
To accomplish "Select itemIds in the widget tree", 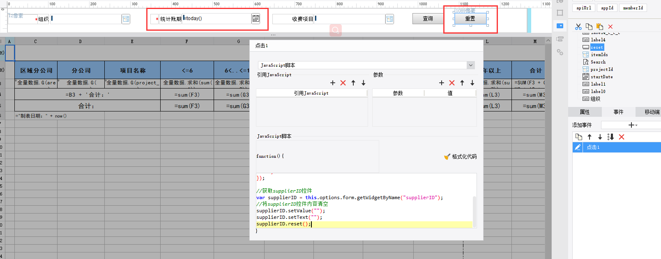I will [x=599, y=55].
